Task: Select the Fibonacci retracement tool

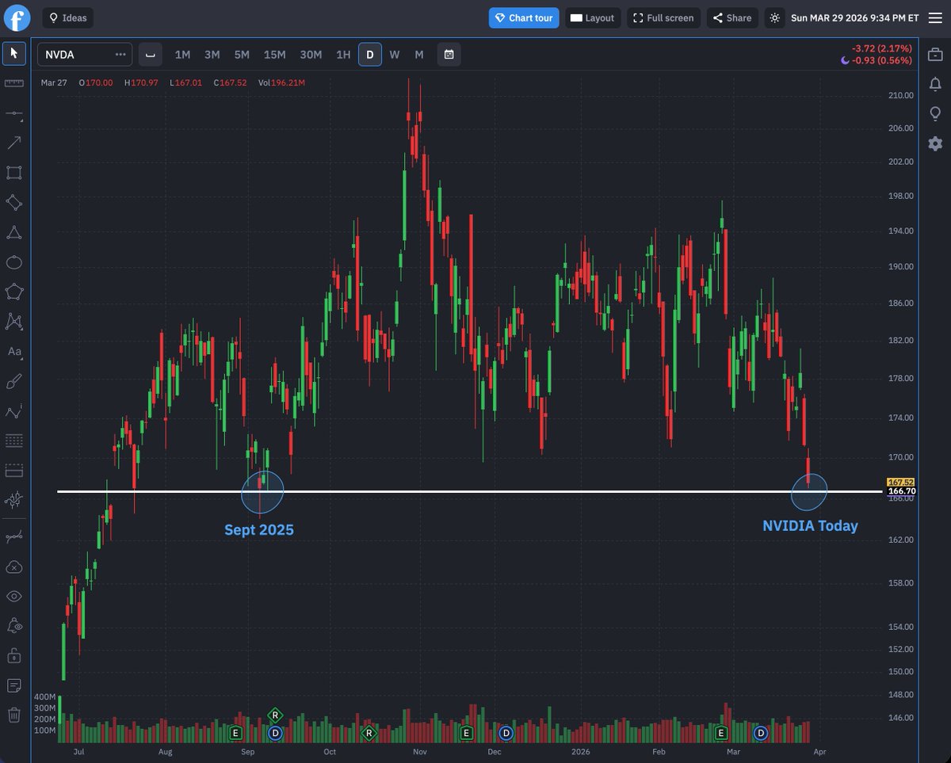Action: [x=13, y=441]
